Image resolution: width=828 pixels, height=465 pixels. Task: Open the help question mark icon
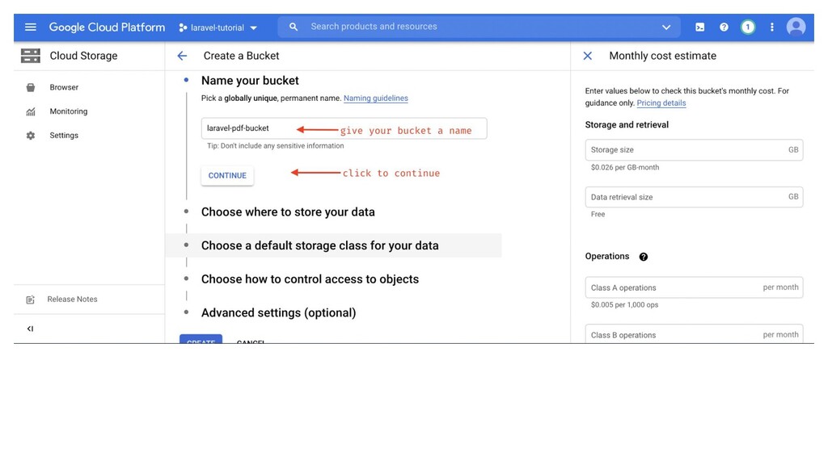[724, 27]
